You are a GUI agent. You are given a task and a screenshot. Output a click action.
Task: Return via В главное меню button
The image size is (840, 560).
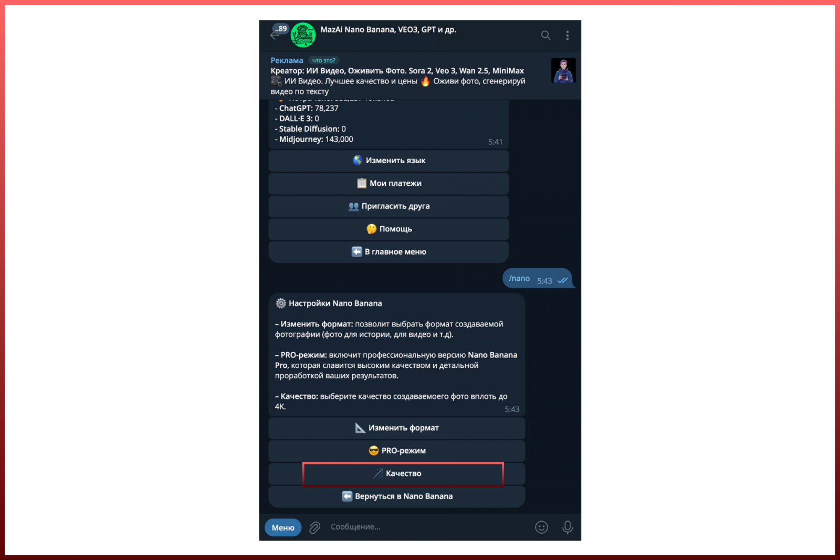[x=388, y=252]
